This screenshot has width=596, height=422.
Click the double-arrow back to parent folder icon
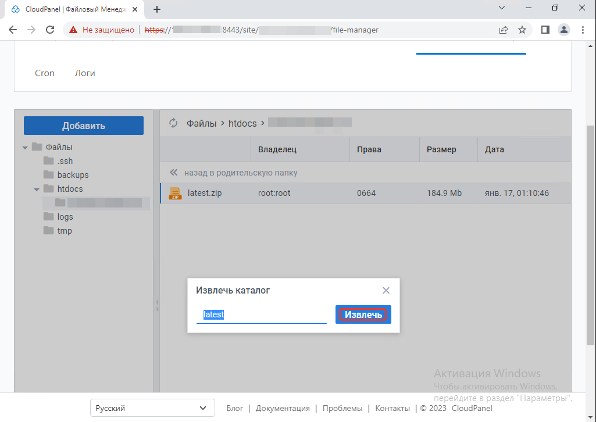(173, 173)
